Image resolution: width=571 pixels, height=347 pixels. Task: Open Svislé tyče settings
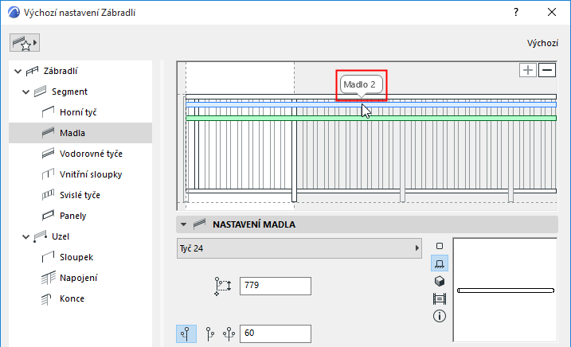(x=80, y=195)
